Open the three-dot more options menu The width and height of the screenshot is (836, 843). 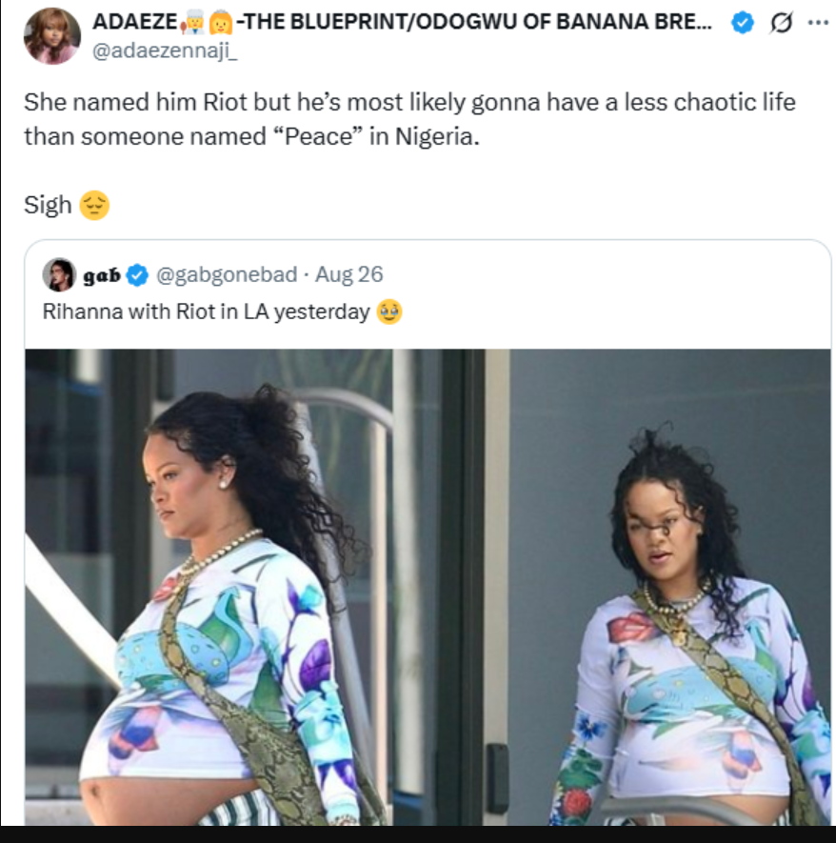816,24
